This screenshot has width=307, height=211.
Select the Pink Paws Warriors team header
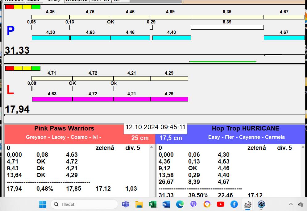[64, 129]
